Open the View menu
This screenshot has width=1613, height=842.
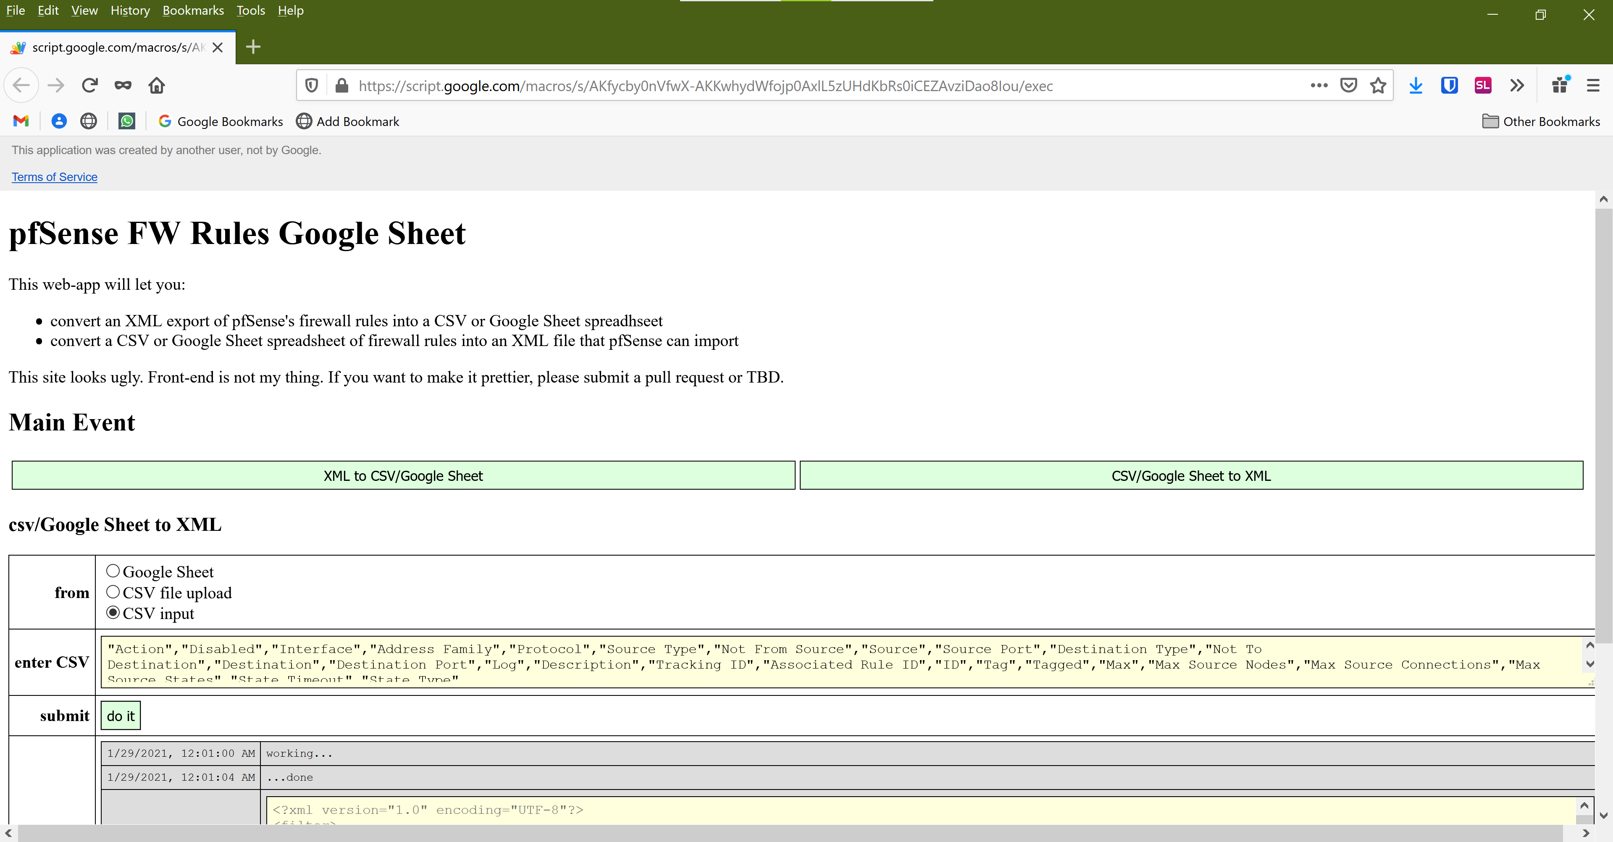point(84,10)
